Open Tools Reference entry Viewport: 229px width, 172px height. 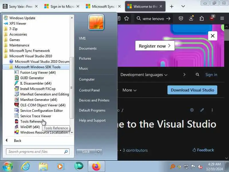[x=29, y=121]
